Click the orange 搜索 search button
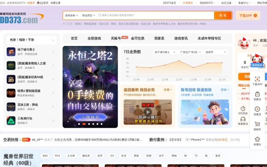267x167 pixels. pos(223,15)
